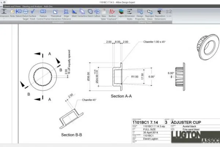This screenshot has height=147, width=220.
Task: Open Design Properties
Action: pos(140,14)
